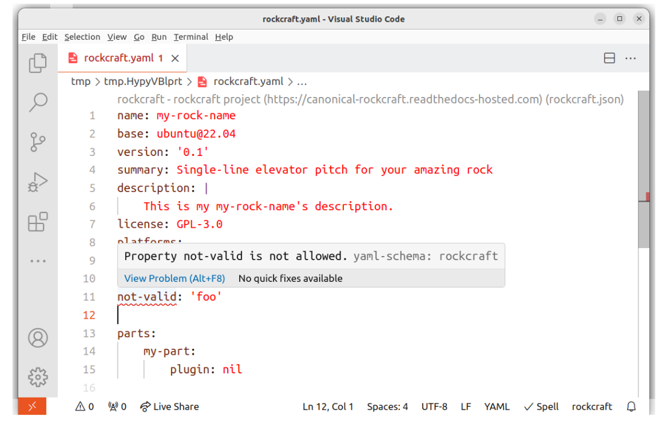665x427 pixels.
Task: Change end of line sequence LF
Action: pyautogui.click(x=466, y=407)
